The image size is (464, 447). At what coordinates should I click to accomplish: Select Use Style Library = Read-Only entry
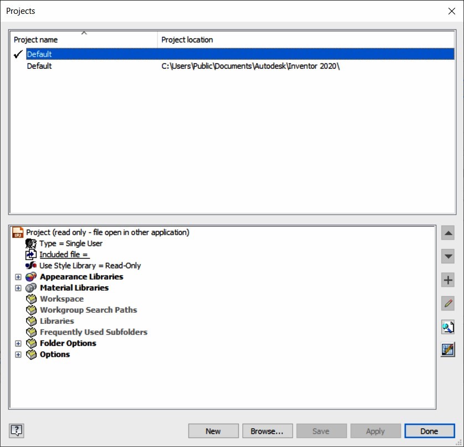click(90, 266)
